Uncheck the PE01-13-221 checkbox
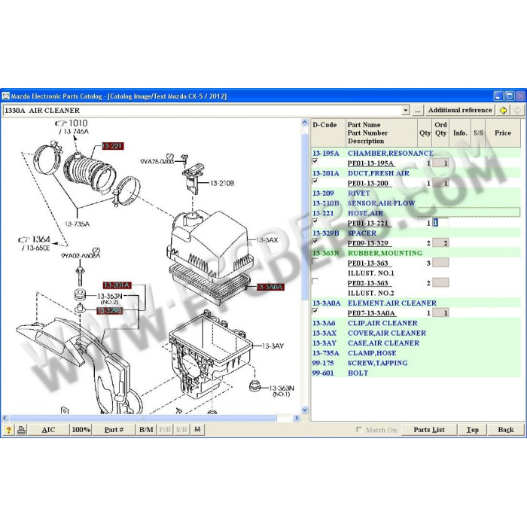The width and height of the screenshot is (527, 527). pos(315,221)
